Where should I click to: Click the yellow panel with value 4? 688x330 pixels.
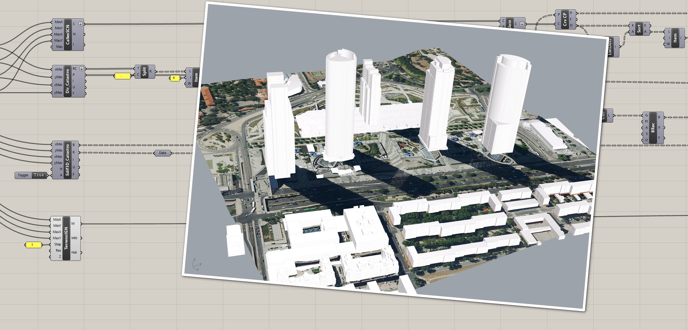pyautogui.click(x=175, y=78)
